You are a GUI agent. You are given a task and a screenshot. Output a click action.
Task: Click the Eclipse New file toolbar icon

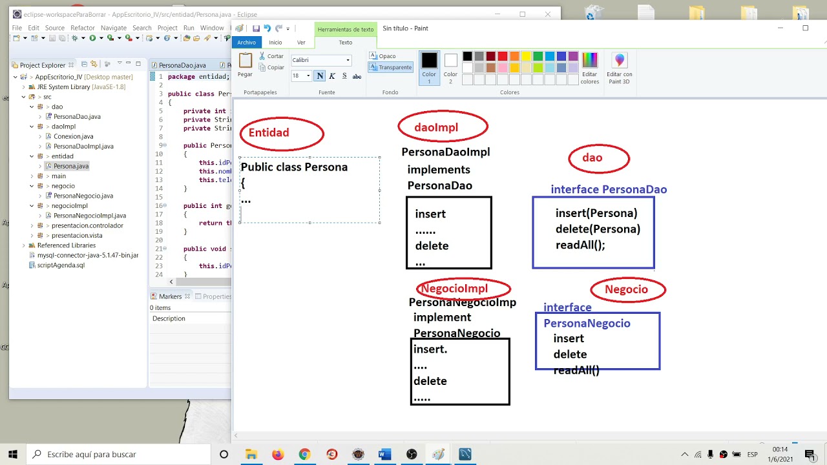(16, 38)
